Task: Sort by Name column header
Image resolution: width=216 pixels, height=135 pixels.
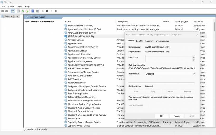Action: [89, 22]
